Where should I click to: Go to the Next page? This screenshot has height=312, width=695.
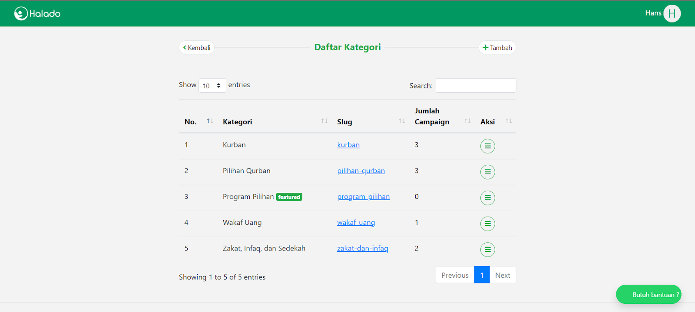tap(503, 275)
